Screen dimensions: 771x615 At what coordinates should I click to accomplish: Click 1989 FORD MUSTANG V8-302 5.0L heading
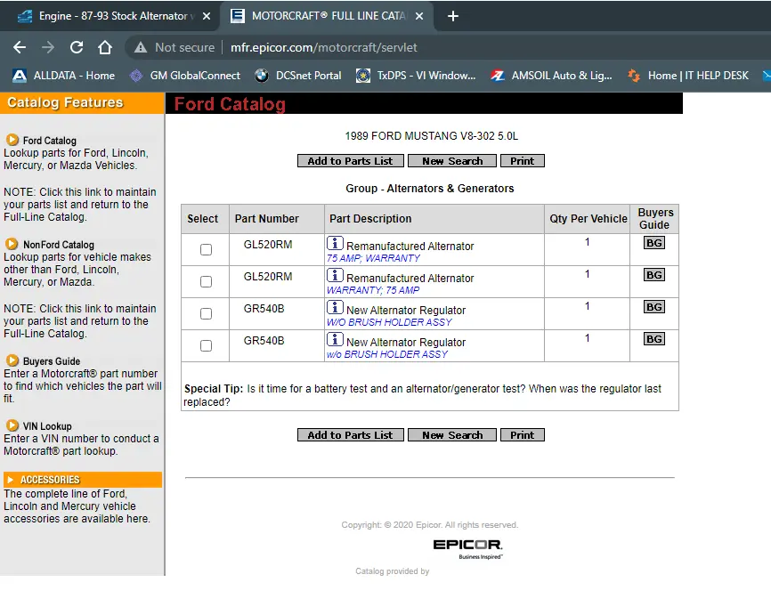(x=431, y=135)
